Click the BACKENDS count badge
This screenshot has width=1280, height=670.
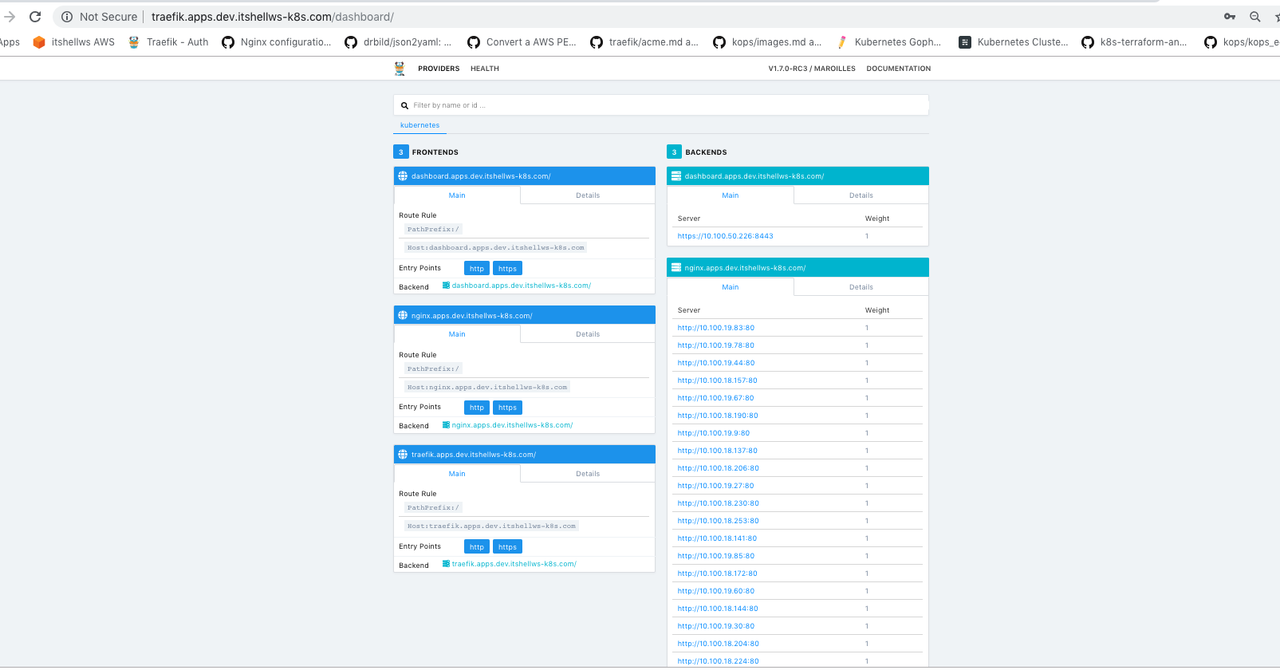[x=675, y=152]
